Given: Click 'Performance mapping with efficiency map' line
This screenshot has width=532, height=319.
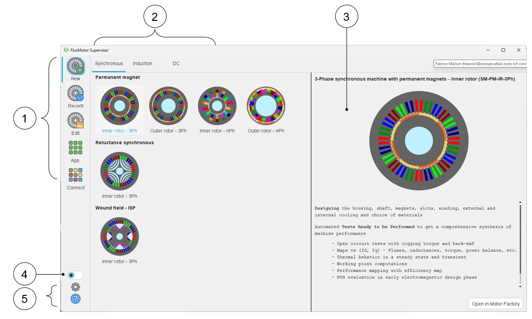Looking at the screenshot, I should point(387,271).
